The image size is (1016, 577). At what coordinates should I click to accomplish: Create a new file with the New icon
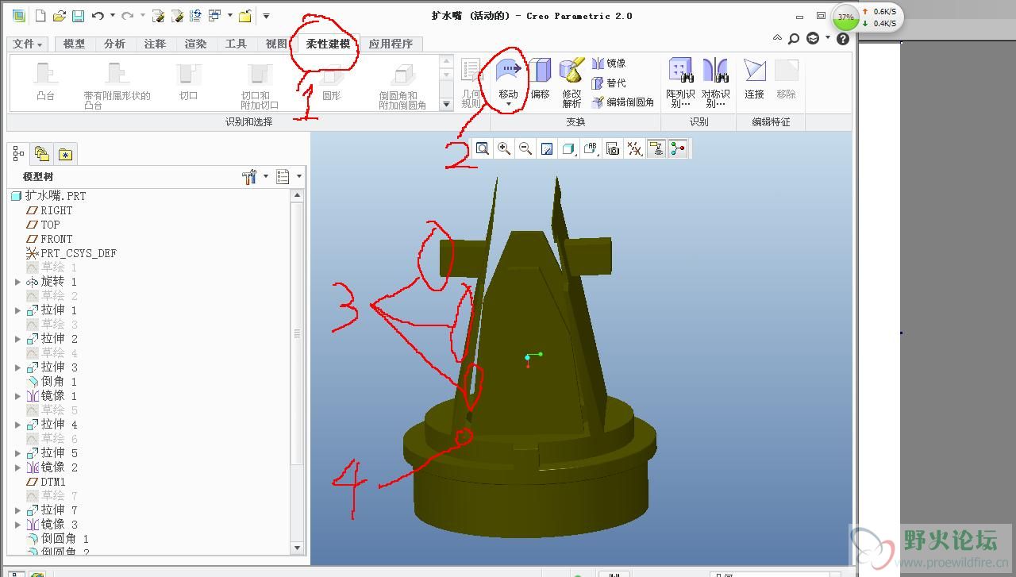coord(40,16)
